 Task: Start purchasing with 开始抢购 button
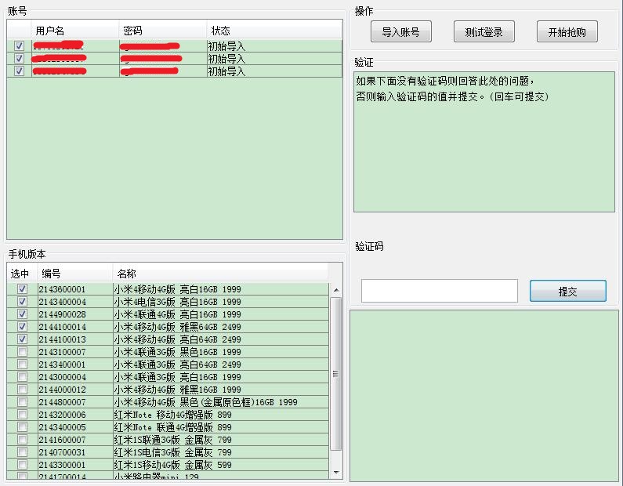[567, 32]
